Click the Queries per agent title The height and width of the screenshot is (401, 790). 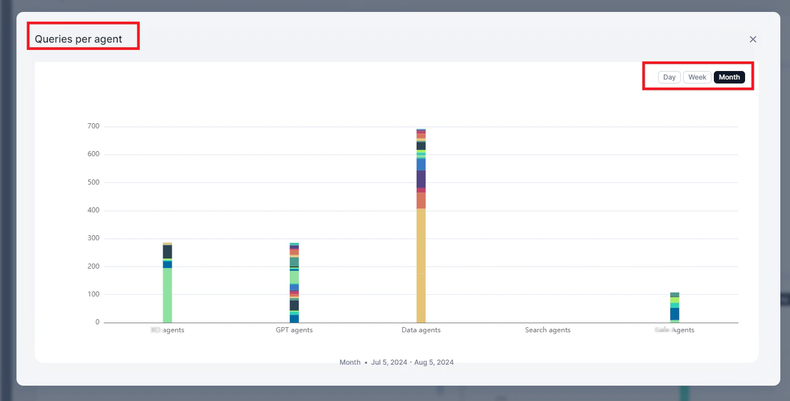click(x=78, y=39)
